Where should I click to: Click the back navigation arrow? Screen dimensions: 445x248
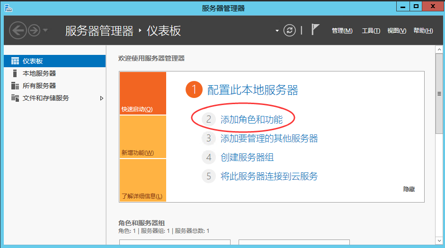pos(18,30)
